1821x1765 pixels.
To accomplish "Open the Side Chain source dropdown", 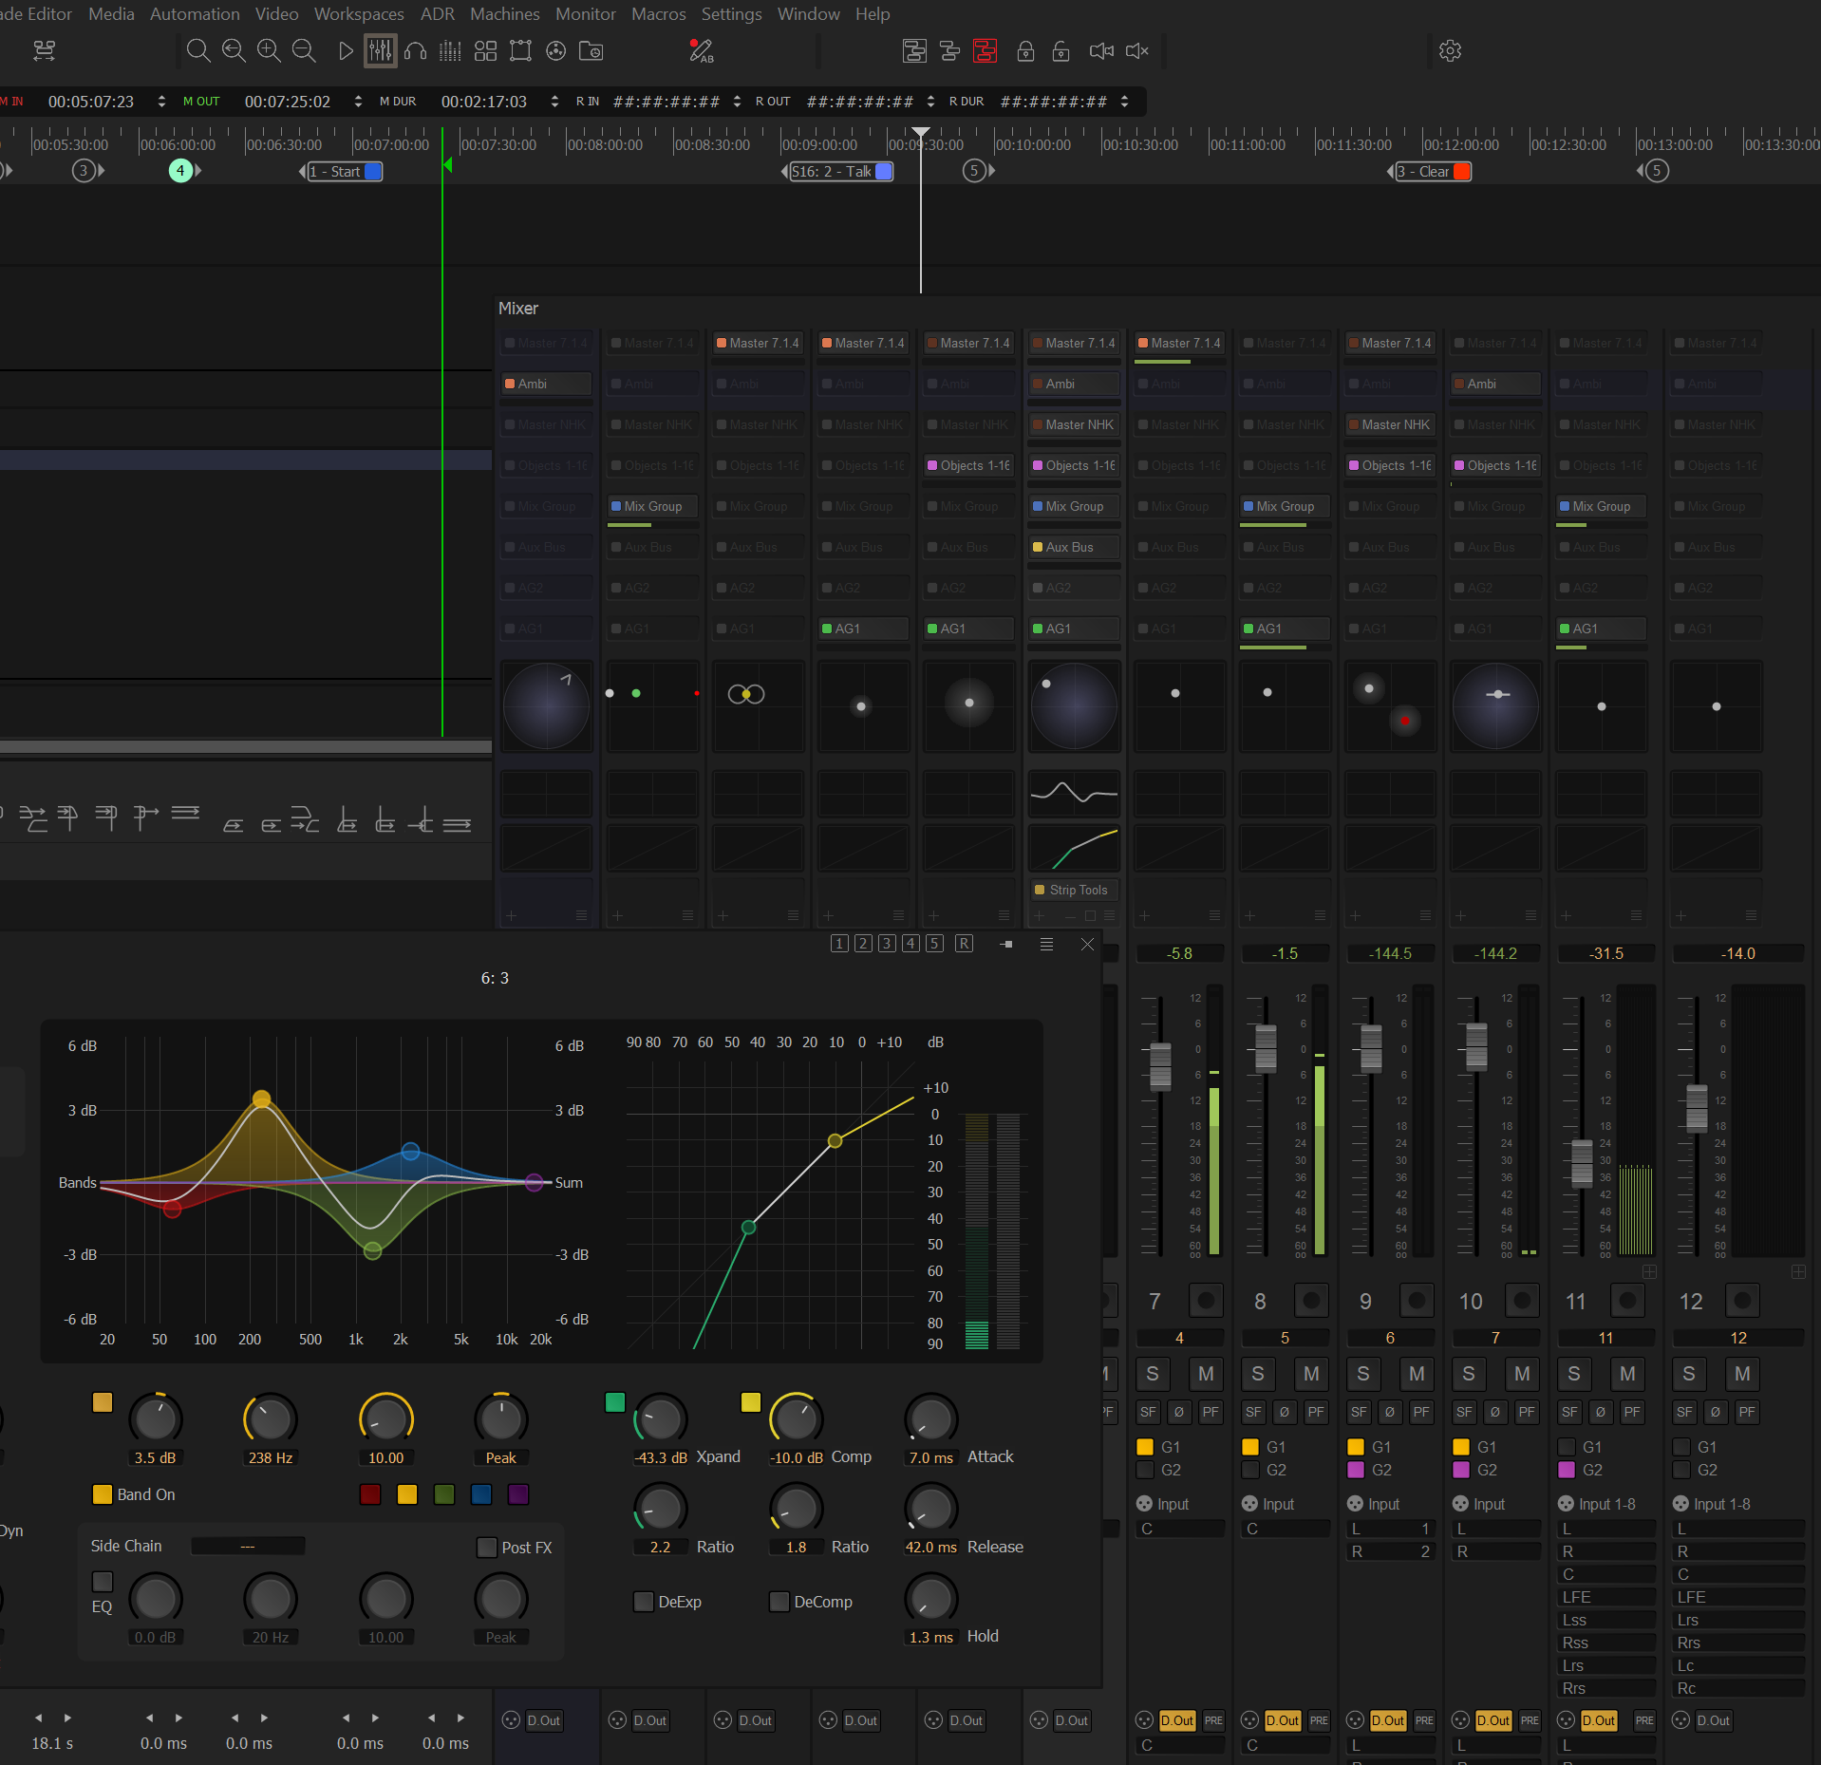I will 247,1546.
